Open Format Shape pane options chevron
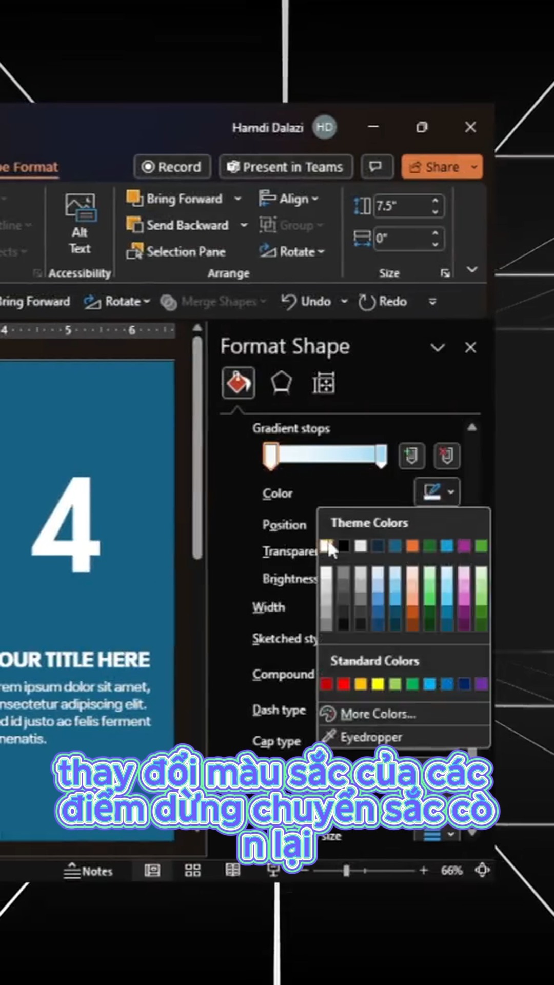The image size is (554, 985). click(x=438, y=348)
